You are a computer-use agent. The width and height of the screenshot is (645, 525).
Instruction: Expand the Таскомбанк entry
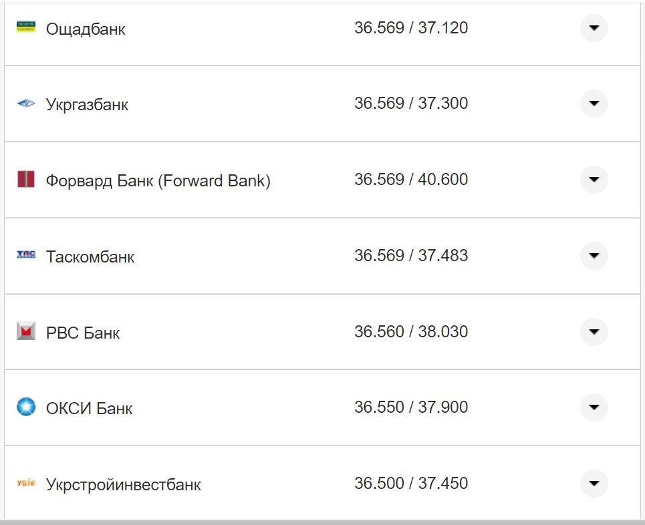(594, 255)
